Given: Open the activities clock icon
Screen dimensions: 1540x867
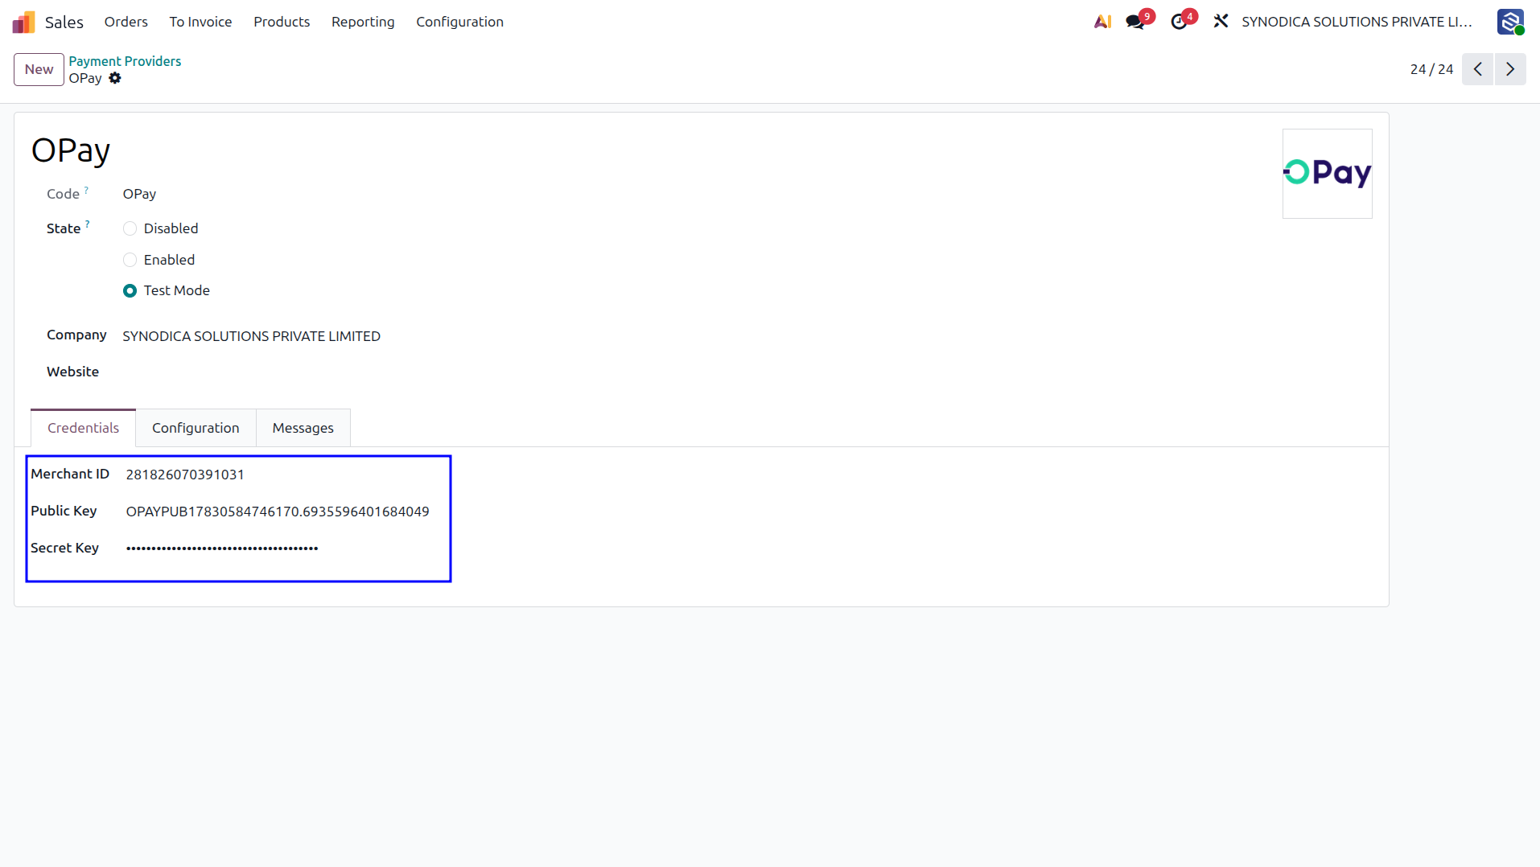Looking at the screenshot, I should click(x=1179, y=22).
